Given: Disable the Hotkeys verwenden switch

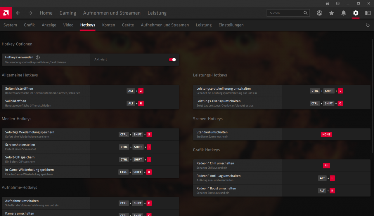Looking at the screenshot, I should pos(172,60).
